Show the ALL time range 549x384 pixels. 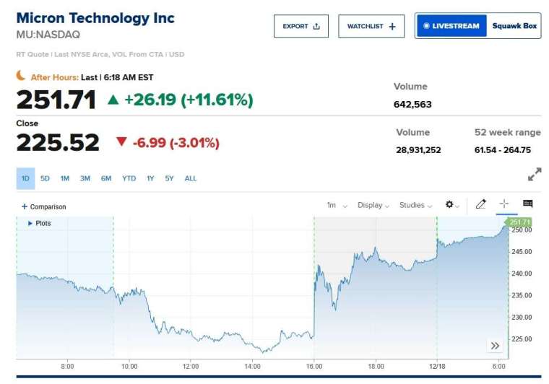click(191, 178)
